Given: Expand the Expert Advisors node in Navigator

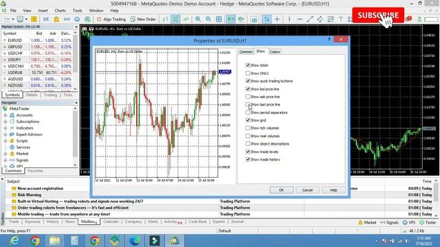Looking at the screenshot, I should pos(5,134).
